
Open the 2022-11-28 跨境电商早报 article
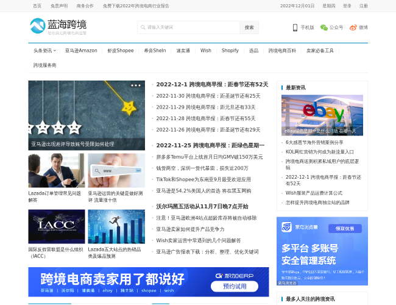(206, 118)
